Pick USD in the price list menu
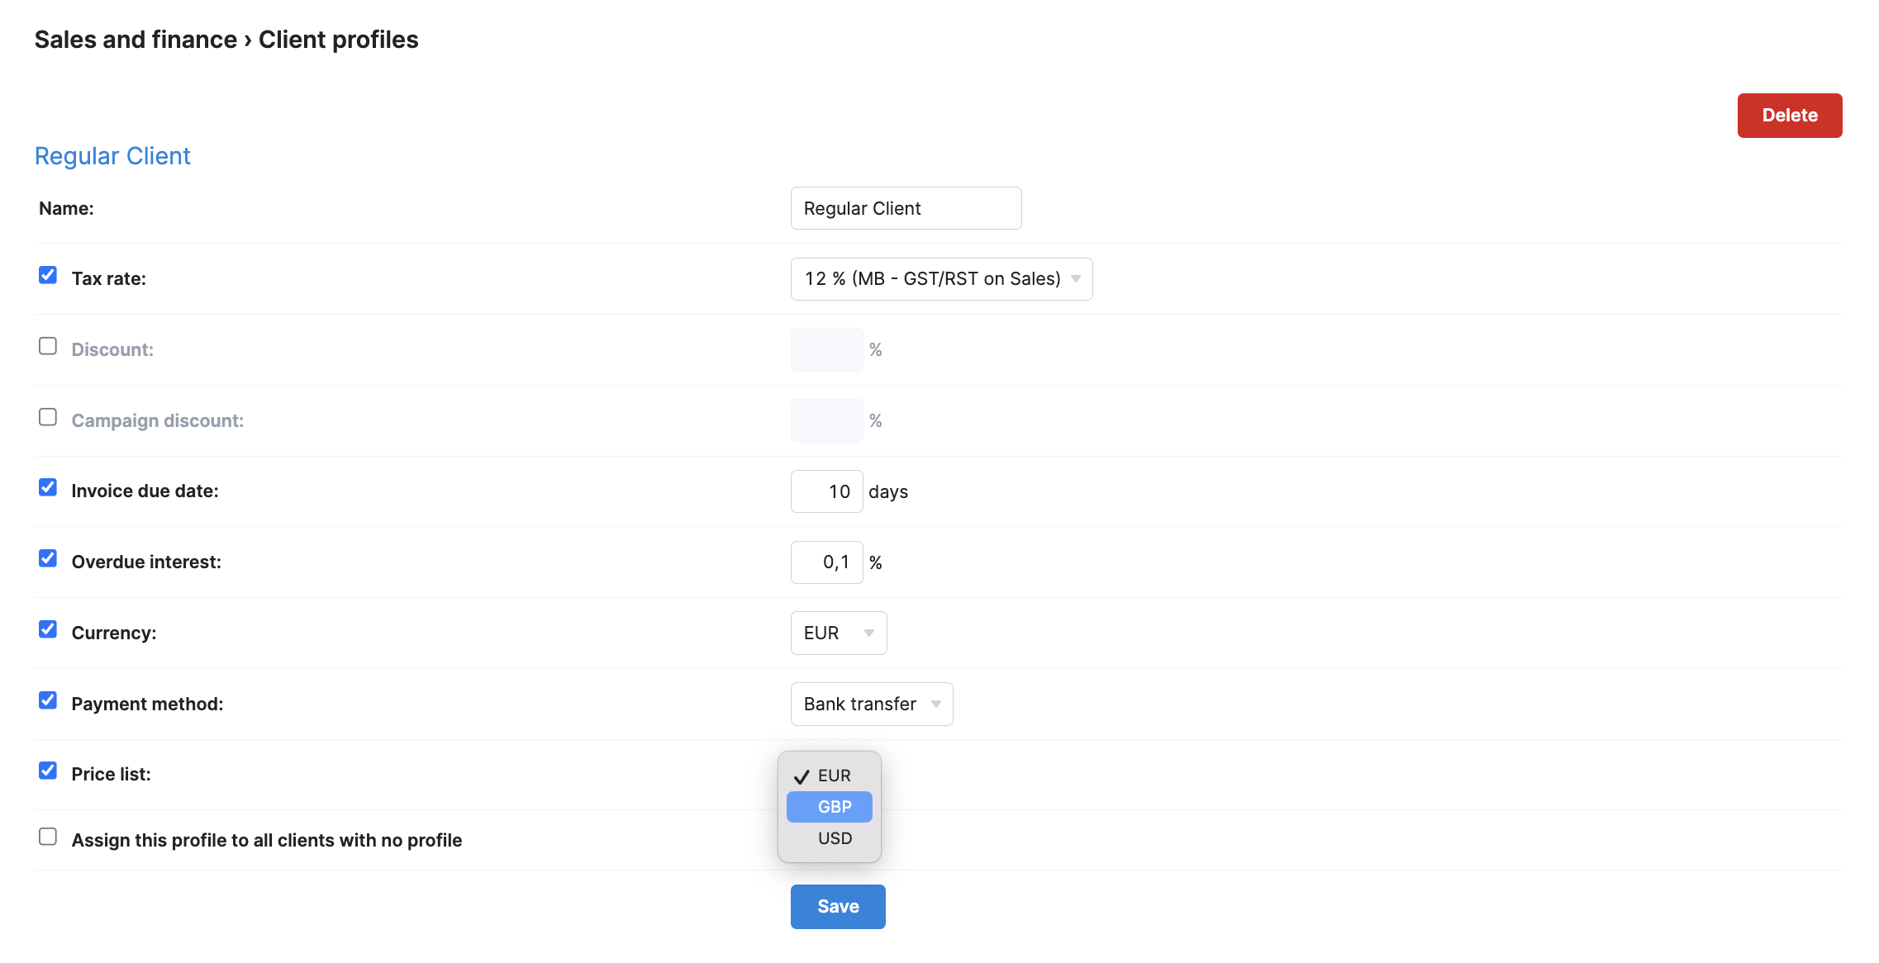Image resolution: width=1879 pixels, height=963 pixels. pyautogui.click(x=829, y=838)
